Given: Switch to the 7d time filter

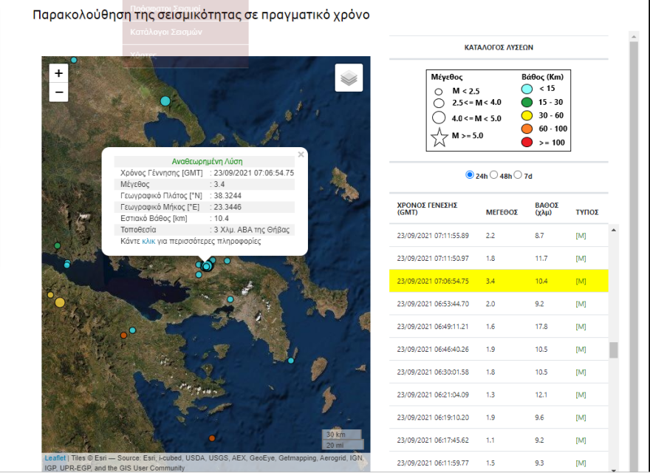Looking at the screenshot, I should click(x=519, y=174).
